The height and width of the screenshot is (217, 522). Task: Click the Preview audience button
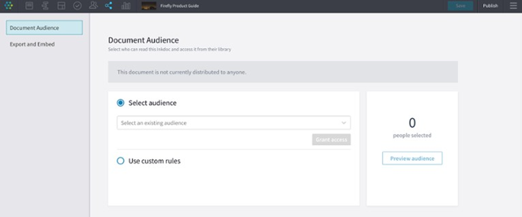point(412,158)
